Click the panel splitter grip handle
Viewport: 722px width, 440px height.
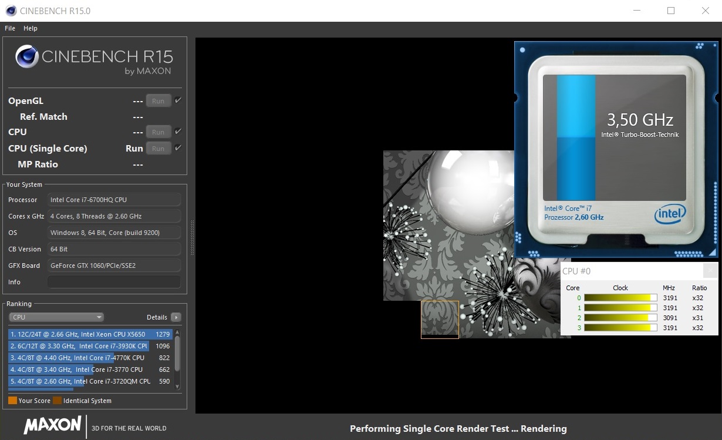(x=192, y=237)
